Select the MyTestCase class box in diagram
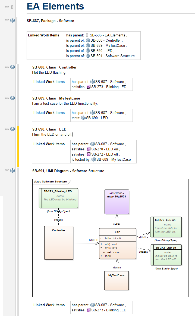This screenshot has width=195, height=316. tap(117, 281)
